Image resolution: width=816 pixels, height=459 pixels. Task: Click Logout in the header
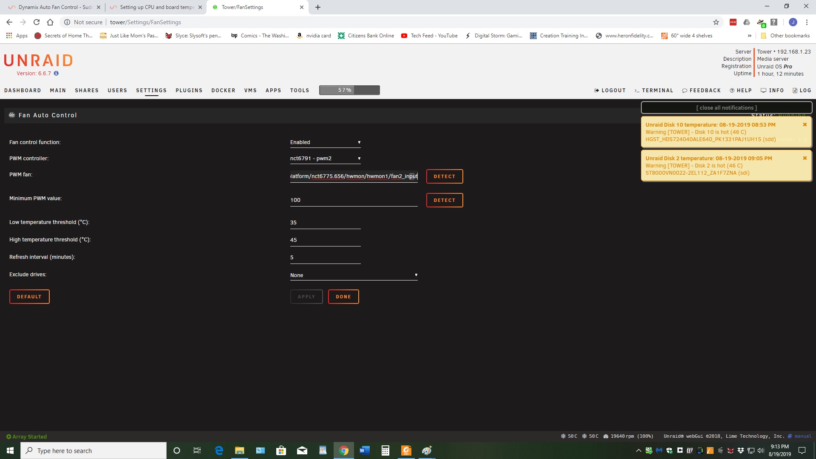tap(610, 91)
